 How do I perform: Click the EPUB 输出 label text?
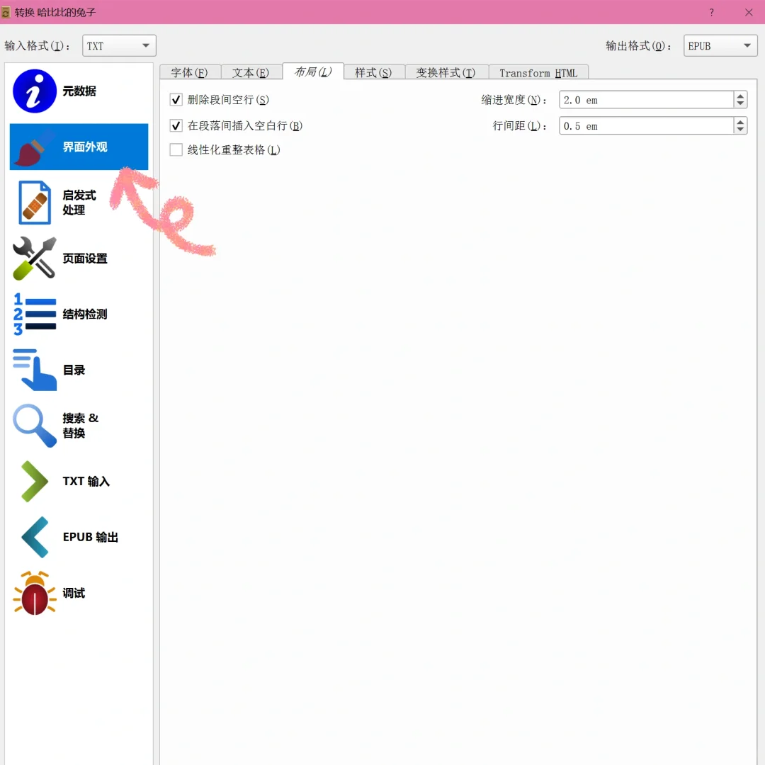click(x=90, y=537)
